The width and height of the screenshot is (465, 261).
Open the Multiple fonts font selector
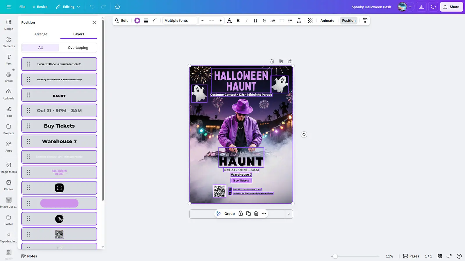tap(180, 21)
